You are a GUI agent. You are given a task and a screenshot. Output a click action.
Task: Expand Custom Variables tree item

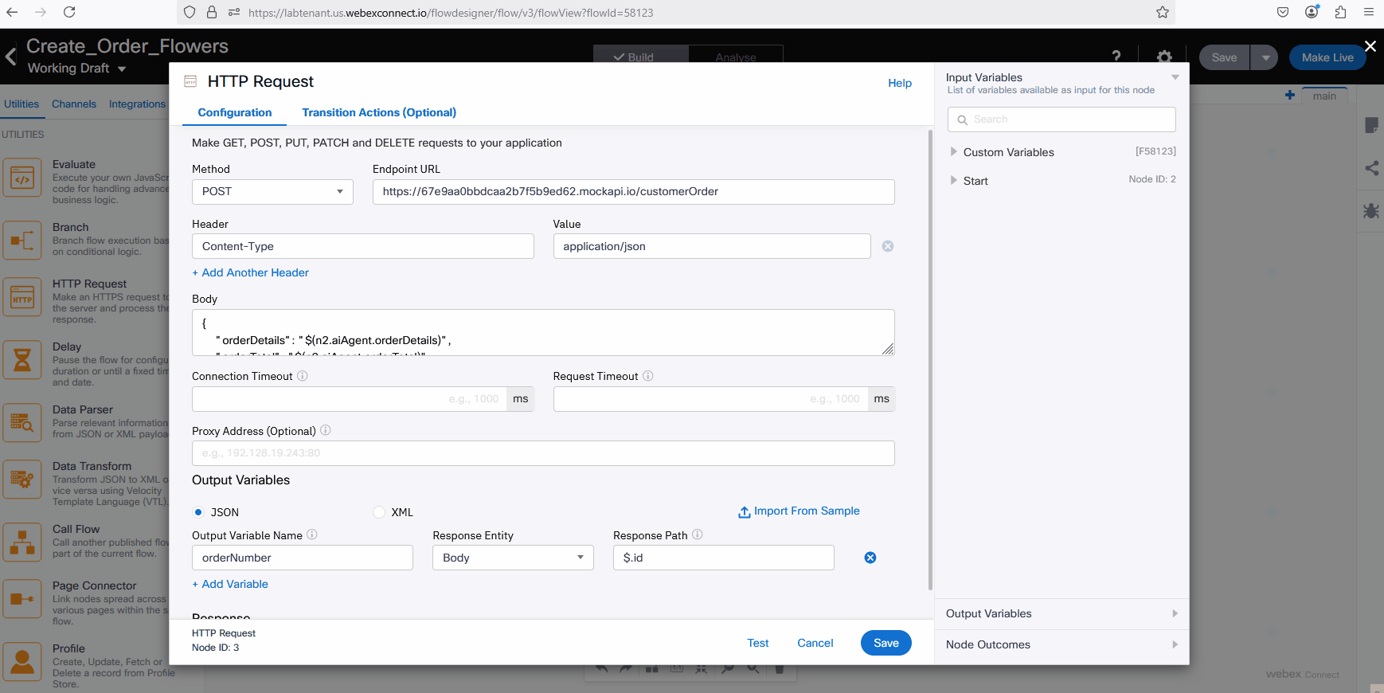954,152
